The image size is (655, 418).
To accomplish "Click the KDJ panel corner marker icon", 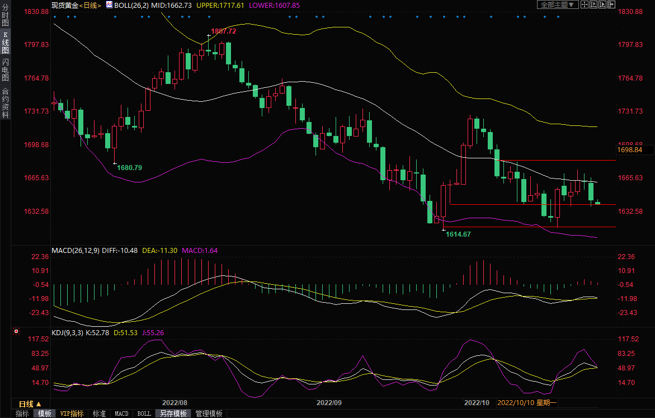I will pyautogui.click(x=17, y=331).
